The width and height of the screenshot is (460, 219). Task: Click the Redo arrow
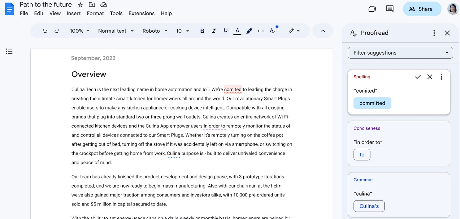pyautogui.click(x=57, y=31)
